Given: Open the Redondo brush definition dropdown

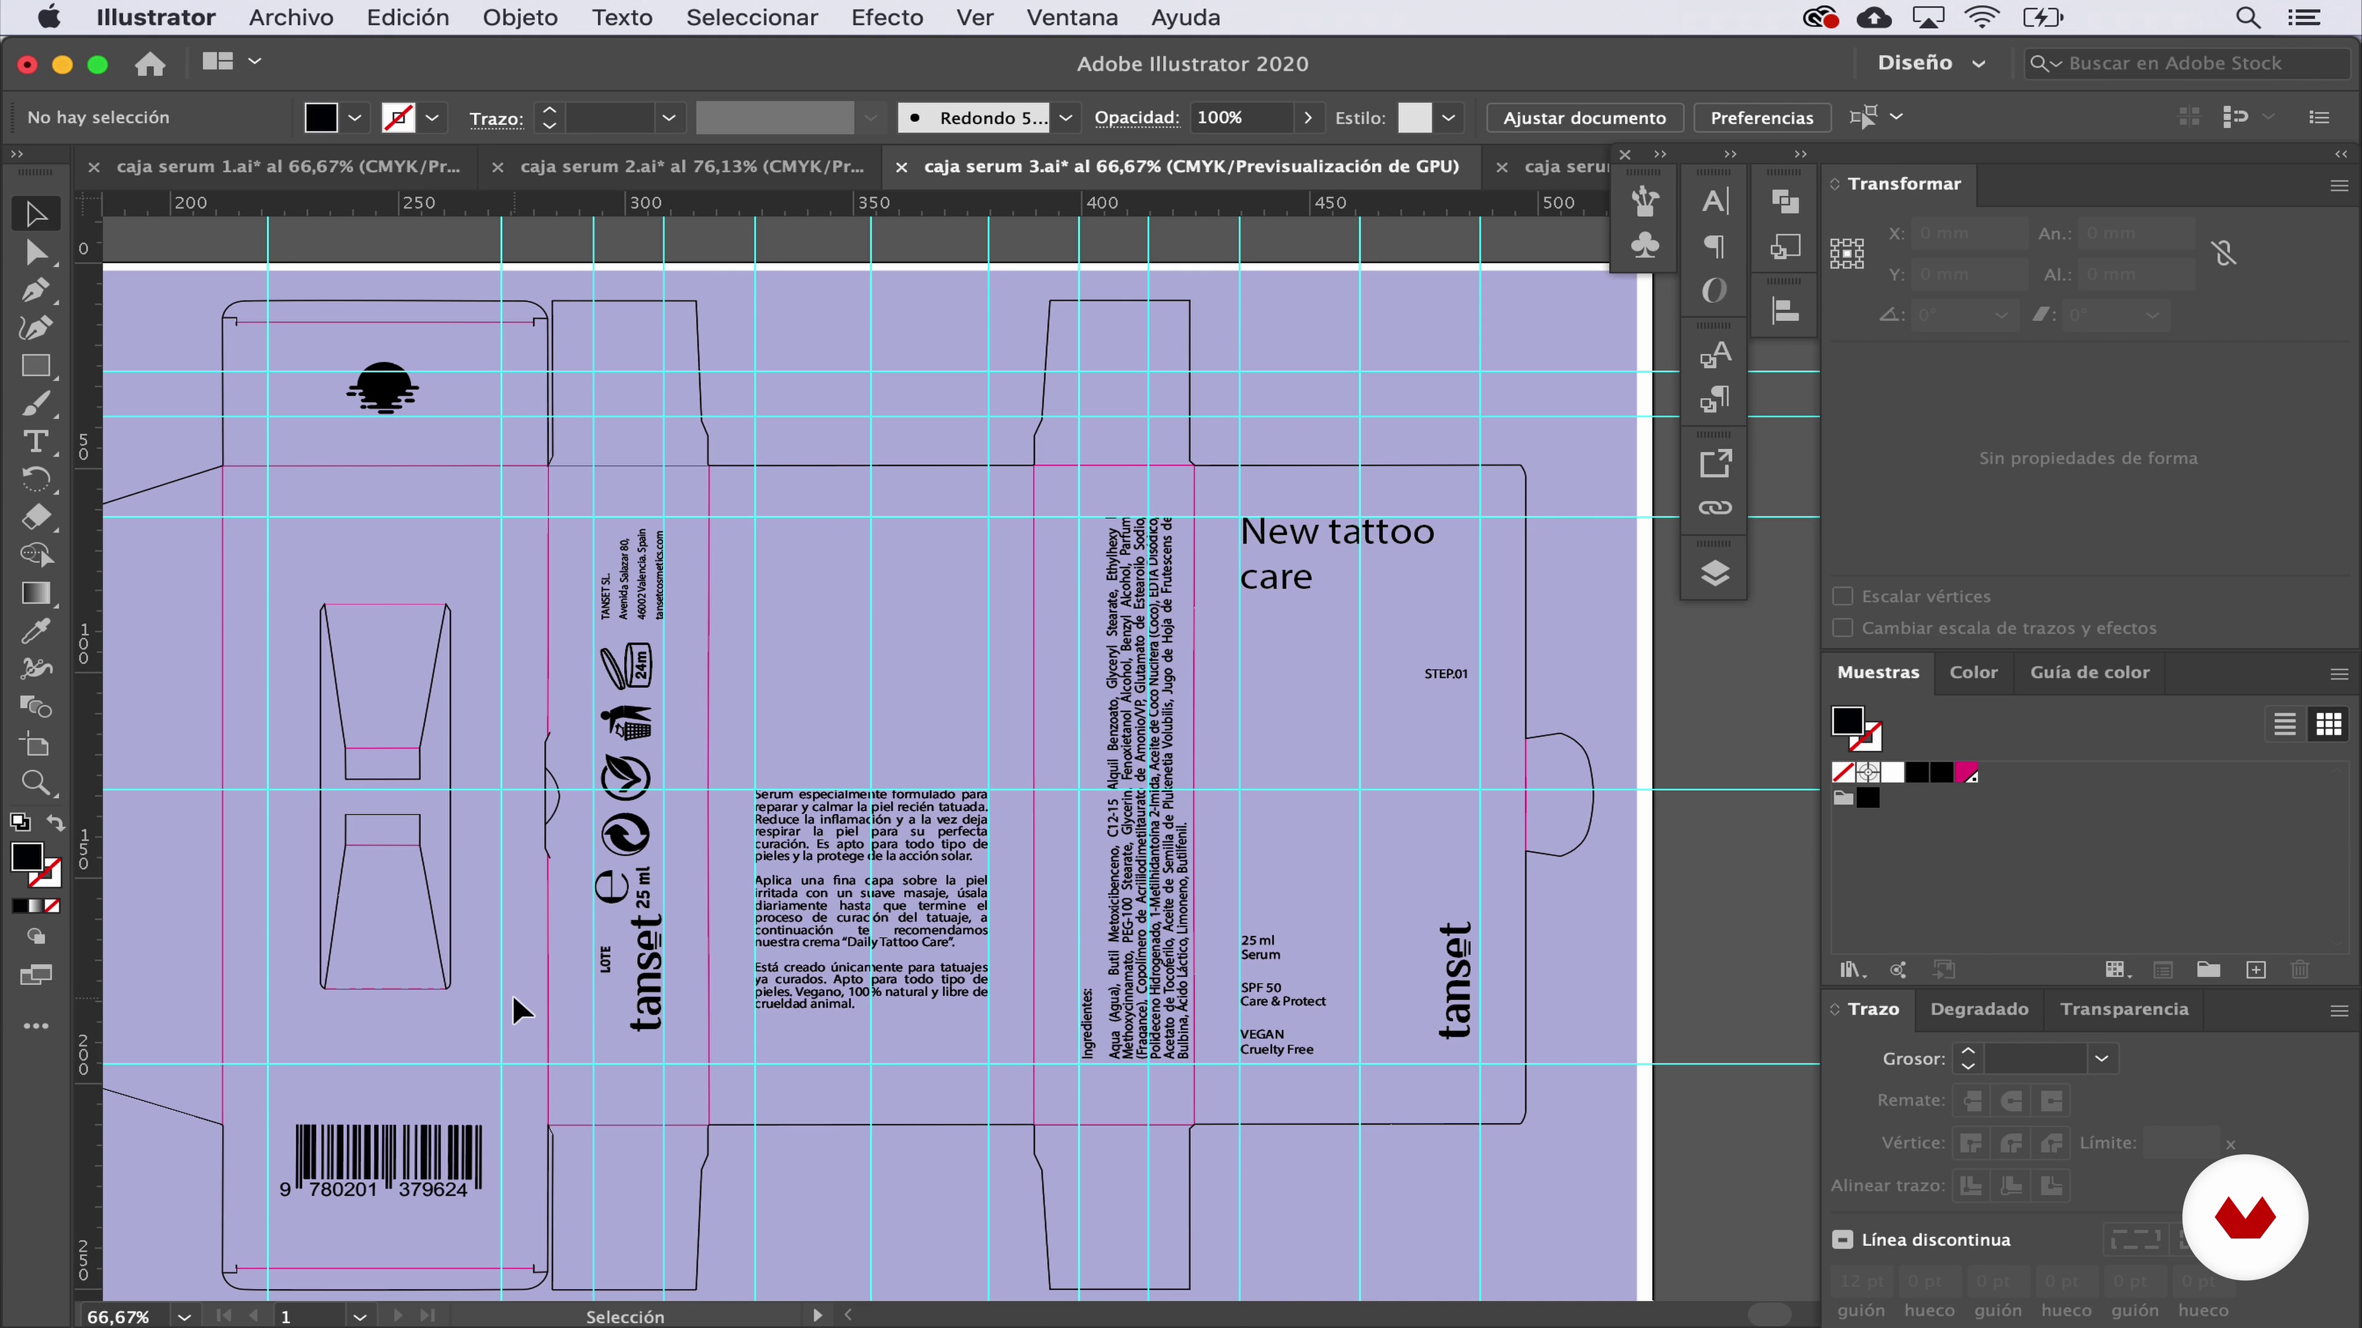Looking at the screenshot, I should (1065, 117).
